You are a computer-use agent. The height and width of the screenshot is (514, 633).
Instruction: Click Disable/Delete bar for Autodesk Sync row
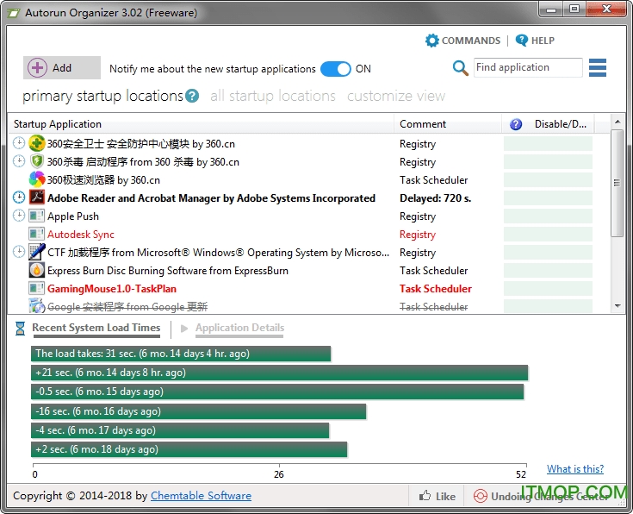(x=548, y=235)
